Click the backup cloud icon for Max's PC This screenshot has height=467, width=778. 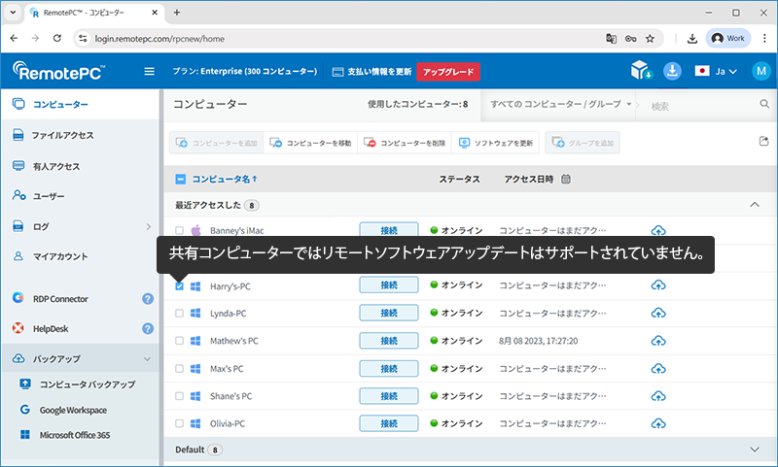coord(658,368)
